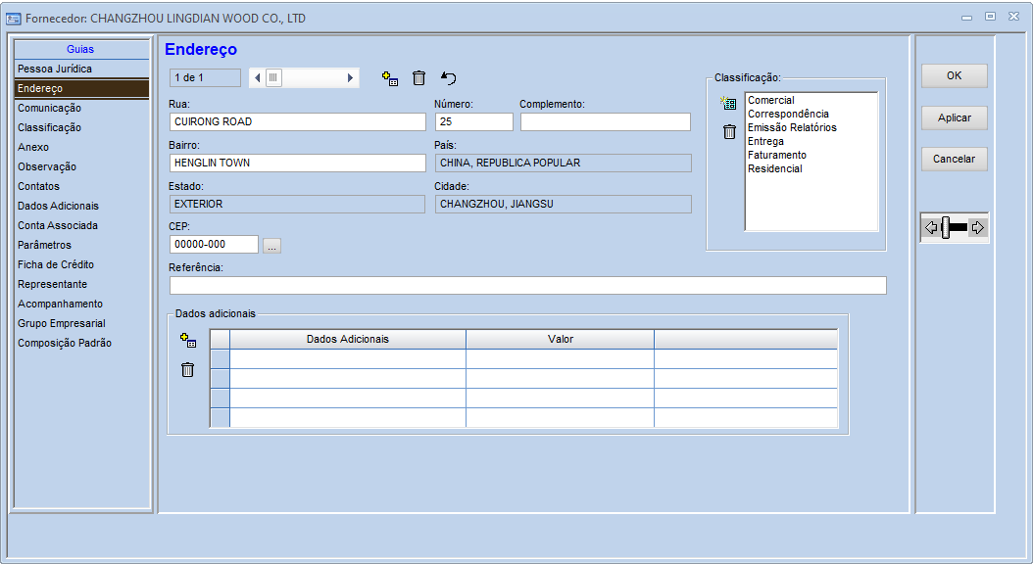Click the Cancelar button
Screen dimensions: 1033x564
954,159
